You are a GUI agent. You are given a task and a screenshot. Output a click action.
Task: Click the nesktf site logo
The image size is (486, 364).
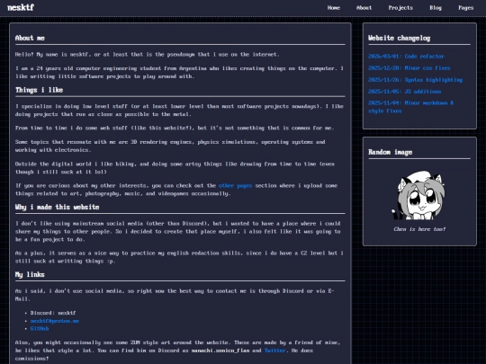pyautogui.click(x=21, y=7)
